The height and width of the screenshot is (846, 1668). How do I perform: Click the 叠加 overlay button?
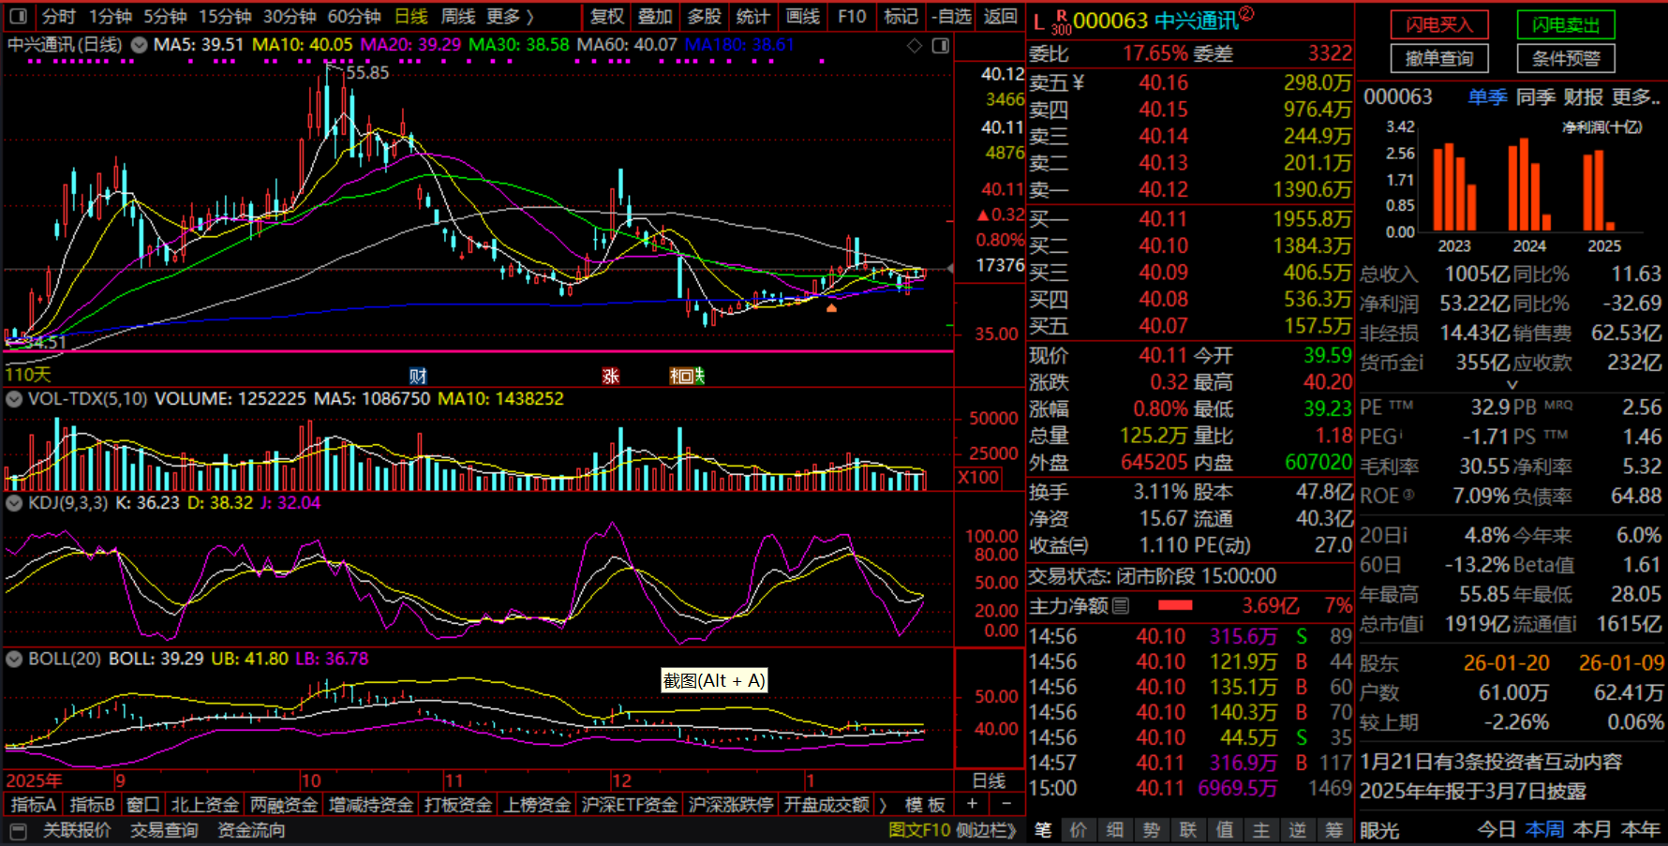[x=656, y=16]
